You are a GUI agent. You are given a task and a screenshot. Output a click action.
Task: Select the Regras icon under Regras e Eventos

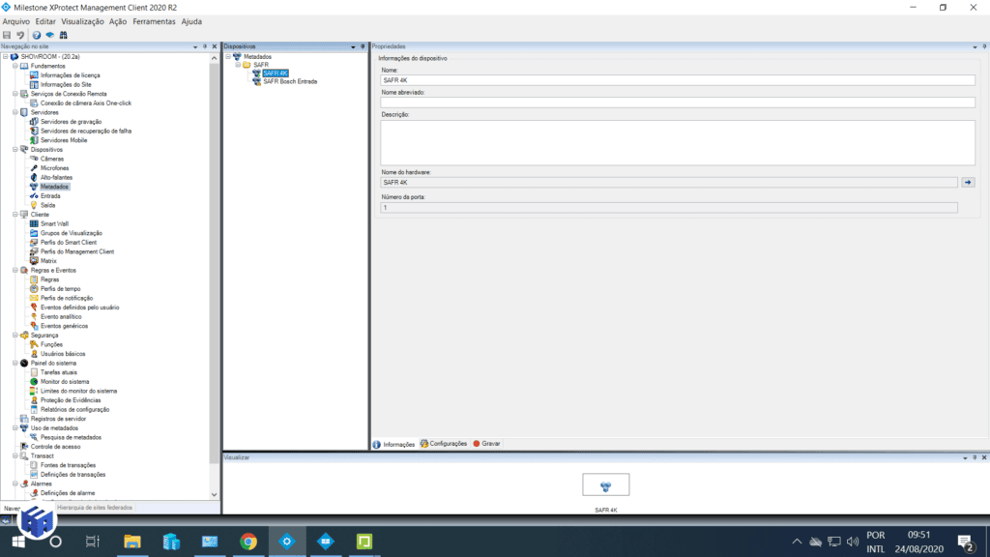click(x=34, y=279)
